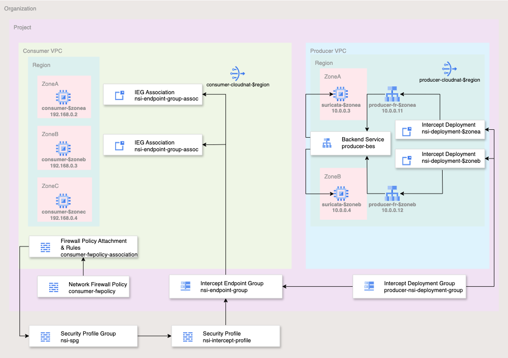This screenshot has height=358, width=508.
Task: Click the consumer-$zonea compute instance icon
Action: click(x=63, y=96)
